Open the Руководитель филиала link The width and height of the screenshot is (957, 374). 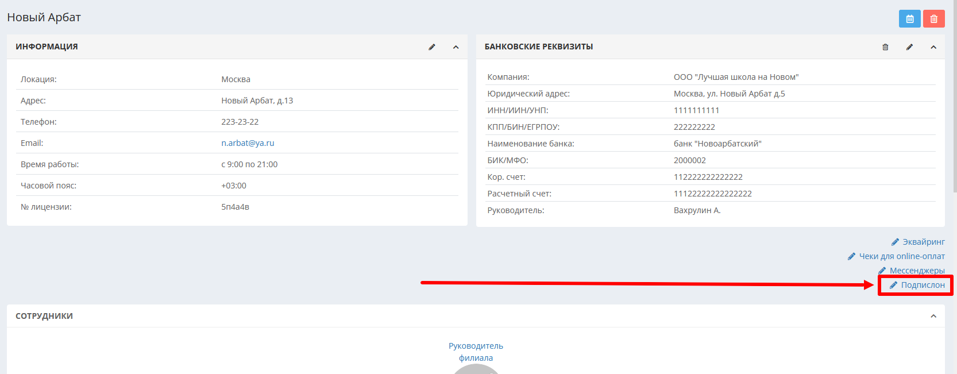pos(476,352)
